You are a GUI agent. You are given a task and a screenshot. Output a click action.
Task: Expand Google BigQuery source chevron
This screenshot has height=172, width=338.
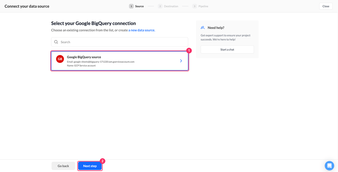[181, 61]
